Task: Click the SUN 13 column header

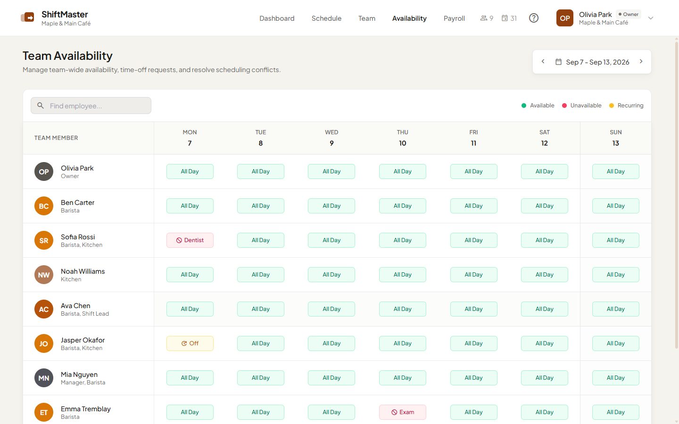Action: pos(616,138)
